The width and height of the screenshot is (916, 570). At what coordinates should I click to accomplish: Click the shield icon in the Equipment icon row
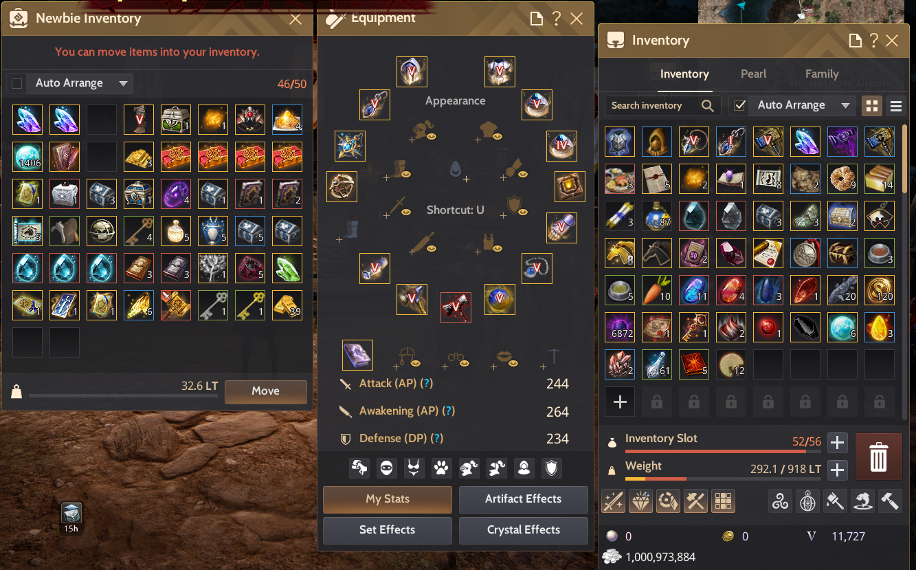(551, 468)
